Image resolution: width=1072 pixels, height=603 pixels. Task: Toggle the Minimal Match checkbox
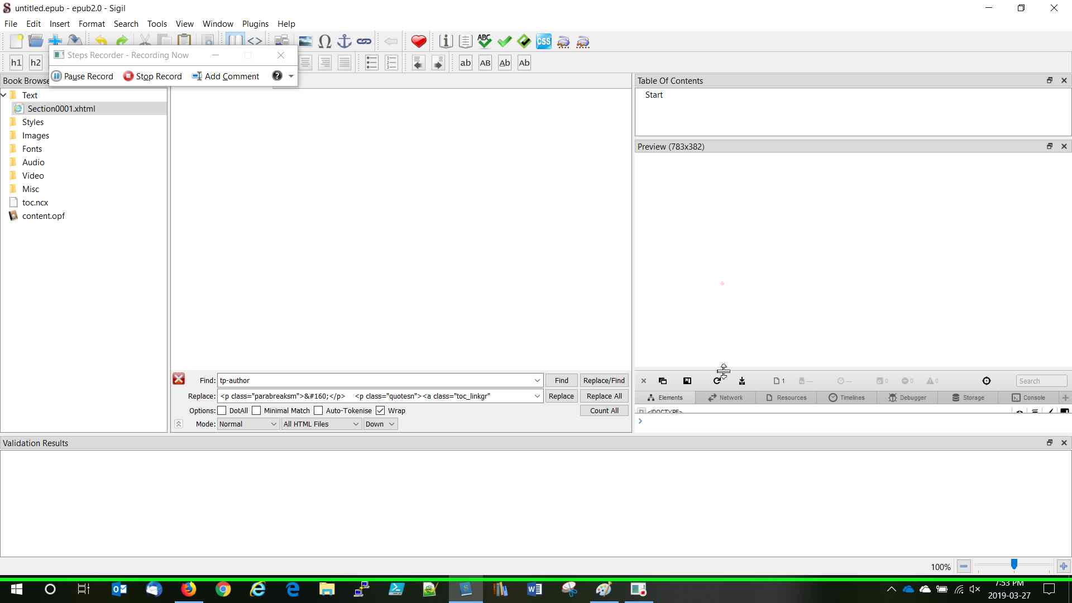click(x=257, y=410)
